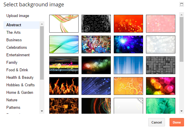
Task: Click image grid scrollbar down arrow
Action: coord(181,111)
